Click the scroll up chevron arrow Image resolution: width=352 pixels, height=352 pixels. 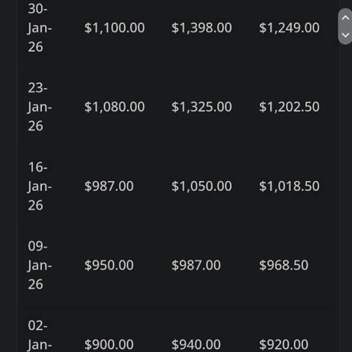[345, 18]
